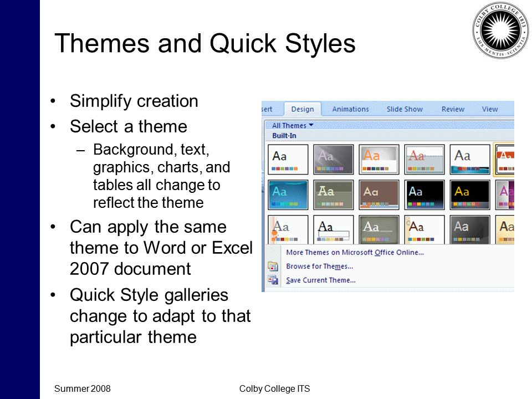This screenshot has width=532, height=399.
Task: Click the Browse for Themes icon
Action: [273, 267]
